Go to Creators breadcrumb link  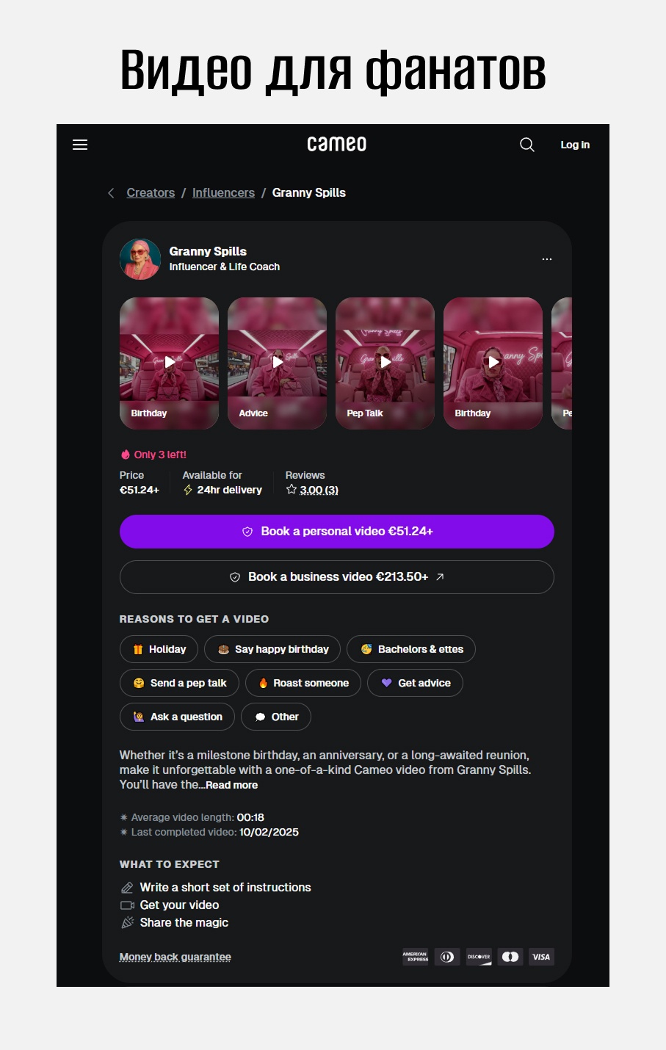pyautogui.click(x=151, y=193)
